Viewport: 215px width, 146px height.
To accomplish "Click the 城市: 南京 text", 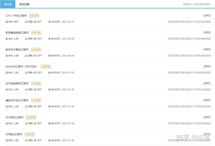I will [x=13, y=22].
